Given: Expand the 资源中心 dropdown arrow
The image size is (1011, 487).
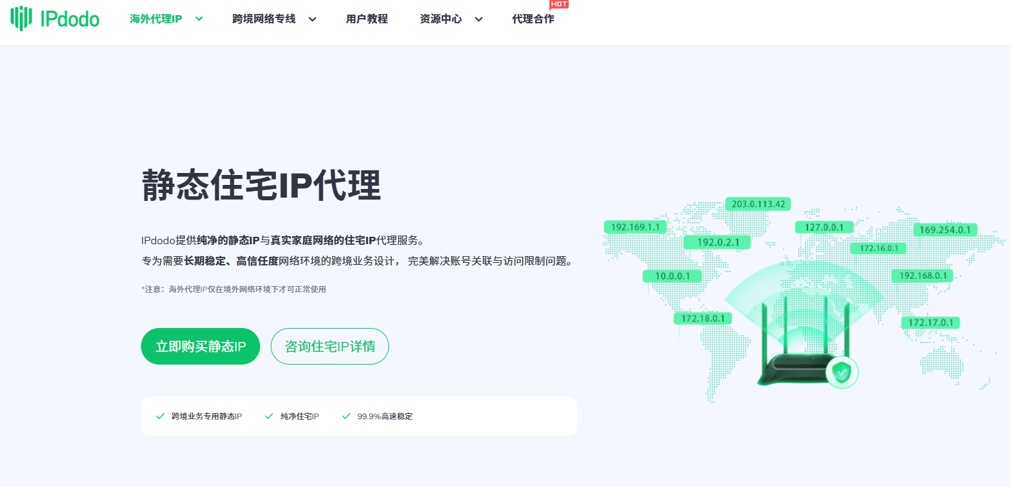Looking at the screenshot, I should (x=478, y=19).
